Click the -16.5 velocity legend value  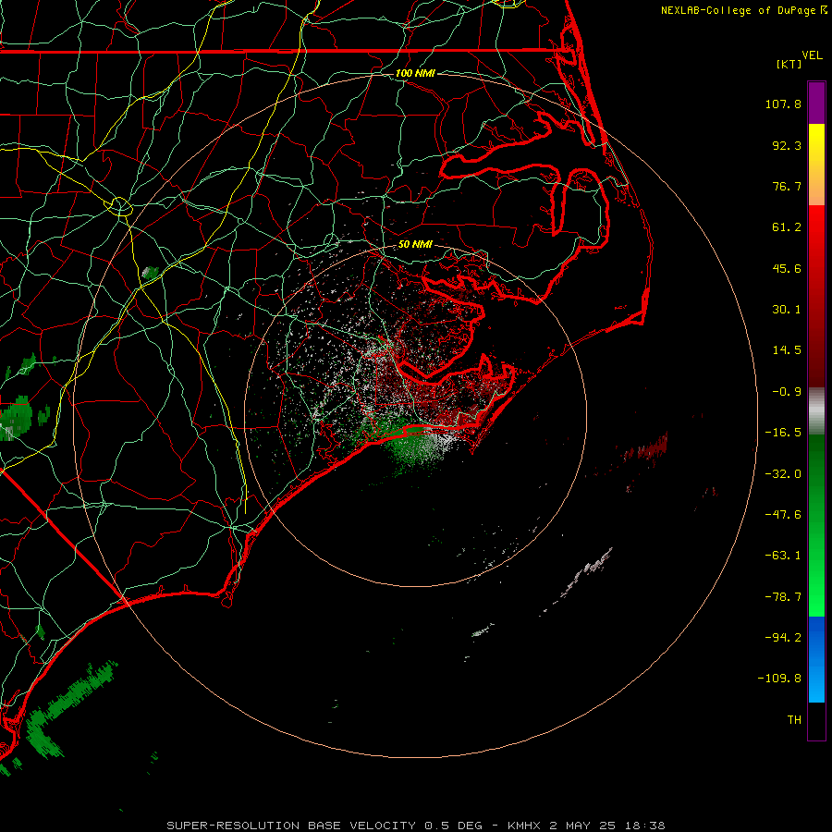[x=783, y=433]
